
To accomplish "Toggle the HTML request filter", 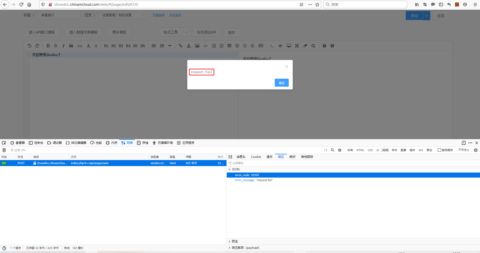I will (x=360, y=150).
